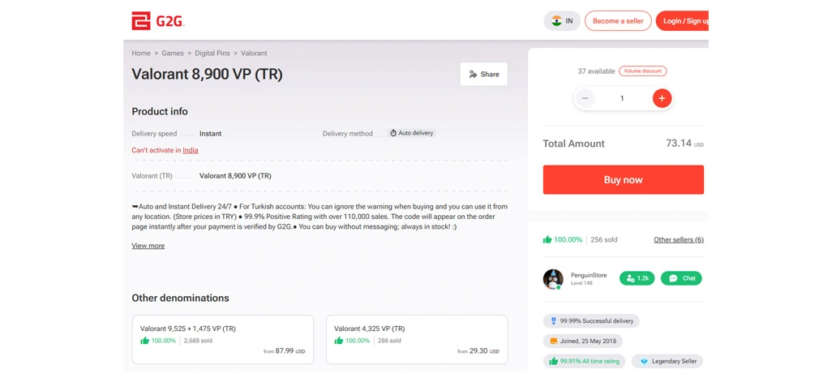
Task: Increase quantity with plus button
Action: click(x=662, y=98)
